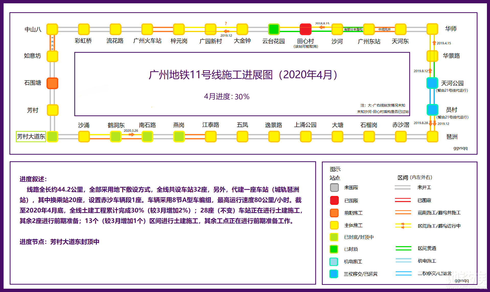Click the green 云台花园 station square
Screen dimensions: 490x292
[274, 29]
